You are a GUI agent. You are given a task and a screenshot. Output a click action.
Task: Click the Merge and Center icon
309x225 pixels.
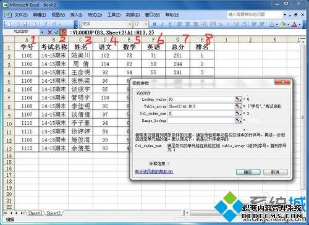203,24
